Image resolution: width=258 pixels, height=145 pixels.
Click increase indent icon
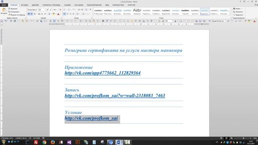[x=82, y=10]
